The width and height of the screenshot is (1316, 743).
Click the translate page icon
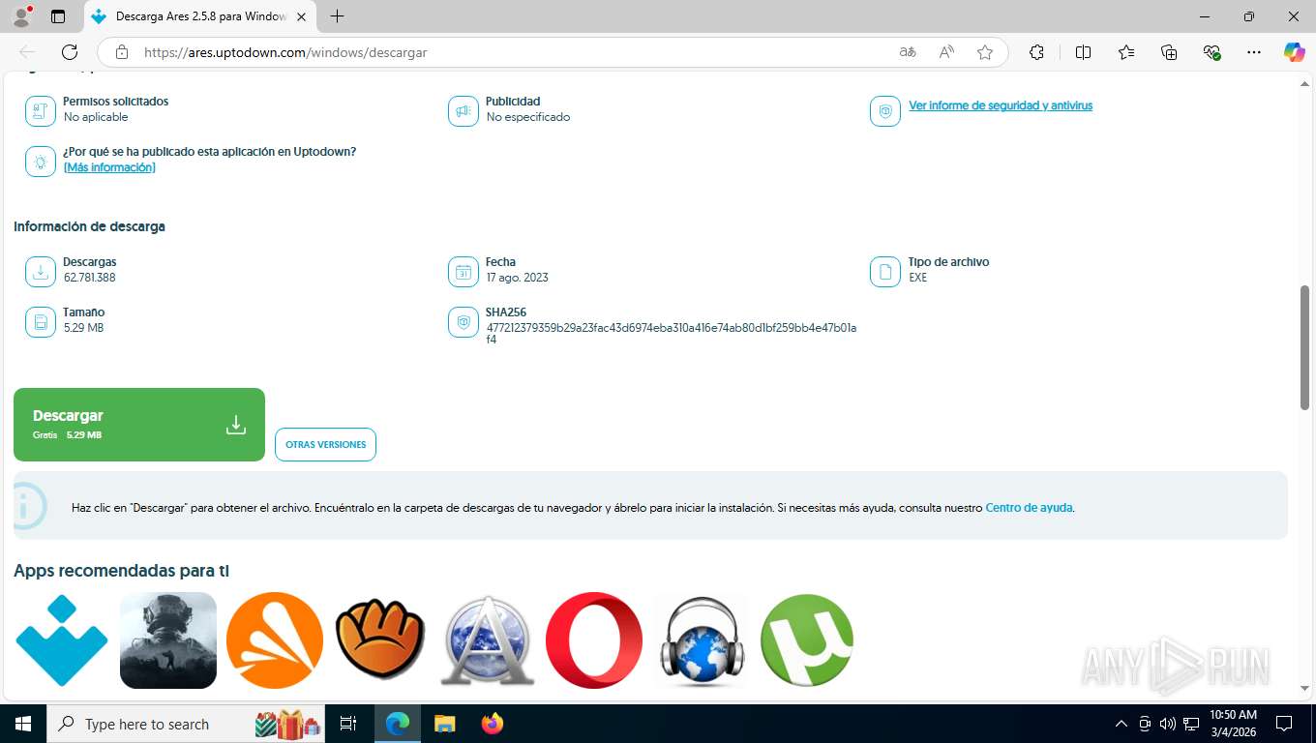[x=908, y=52]
